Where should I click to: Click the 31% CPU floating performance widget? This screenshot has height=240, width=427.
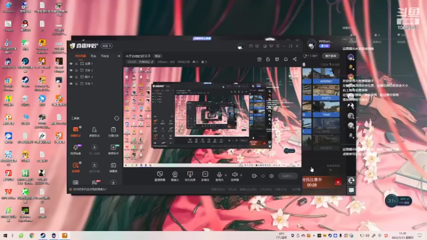pos(399,201)
